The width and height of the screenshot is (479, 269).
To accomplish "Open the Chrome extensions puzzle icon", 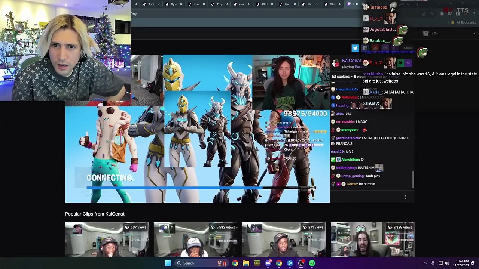I will (x=442, y=14).
